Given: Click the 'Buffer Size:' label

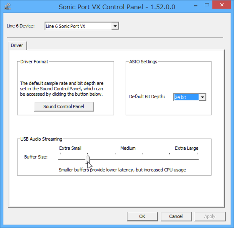Looking at the screenshot, I should pos(36,157).
